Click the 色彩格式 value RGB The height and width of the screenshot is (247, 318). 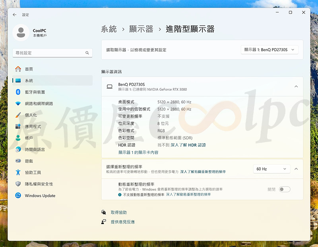[x=161, y=131]
